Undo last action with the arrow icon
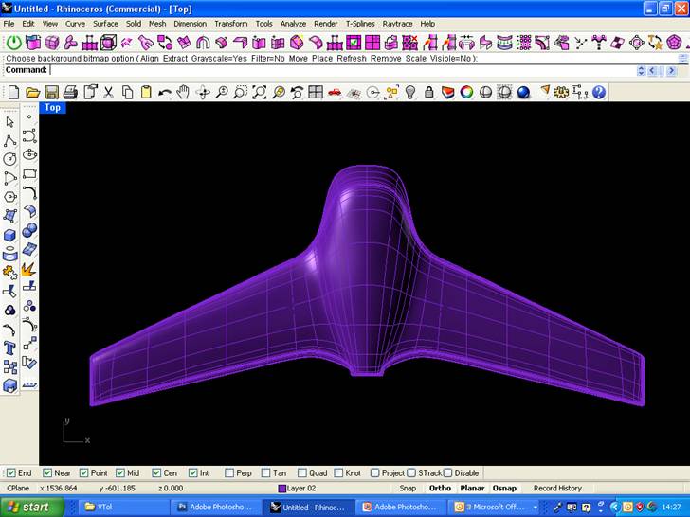Viewport: 690px width, 517px height. [x=165, y=93]
